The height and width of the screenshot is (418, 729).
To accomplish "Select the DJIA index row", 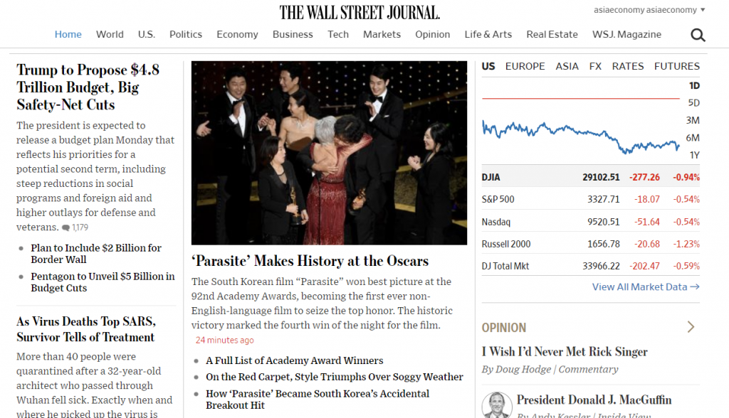I will click(590, 177).
